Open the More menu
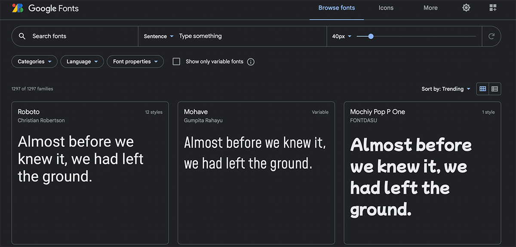Screen dimensions: 516x247 tap(430, 8)
